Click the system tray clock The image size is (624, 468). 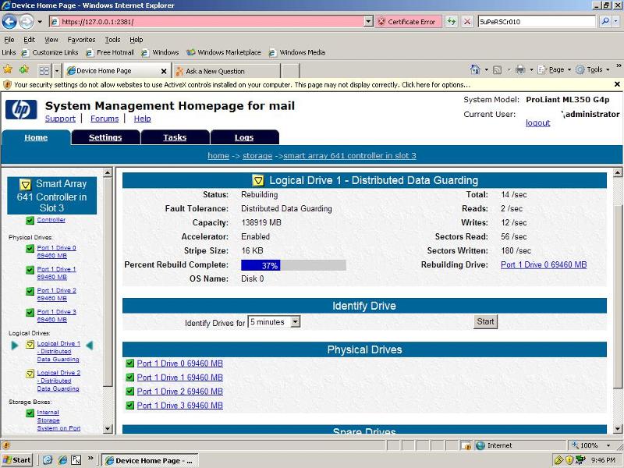tap(603, 460)
